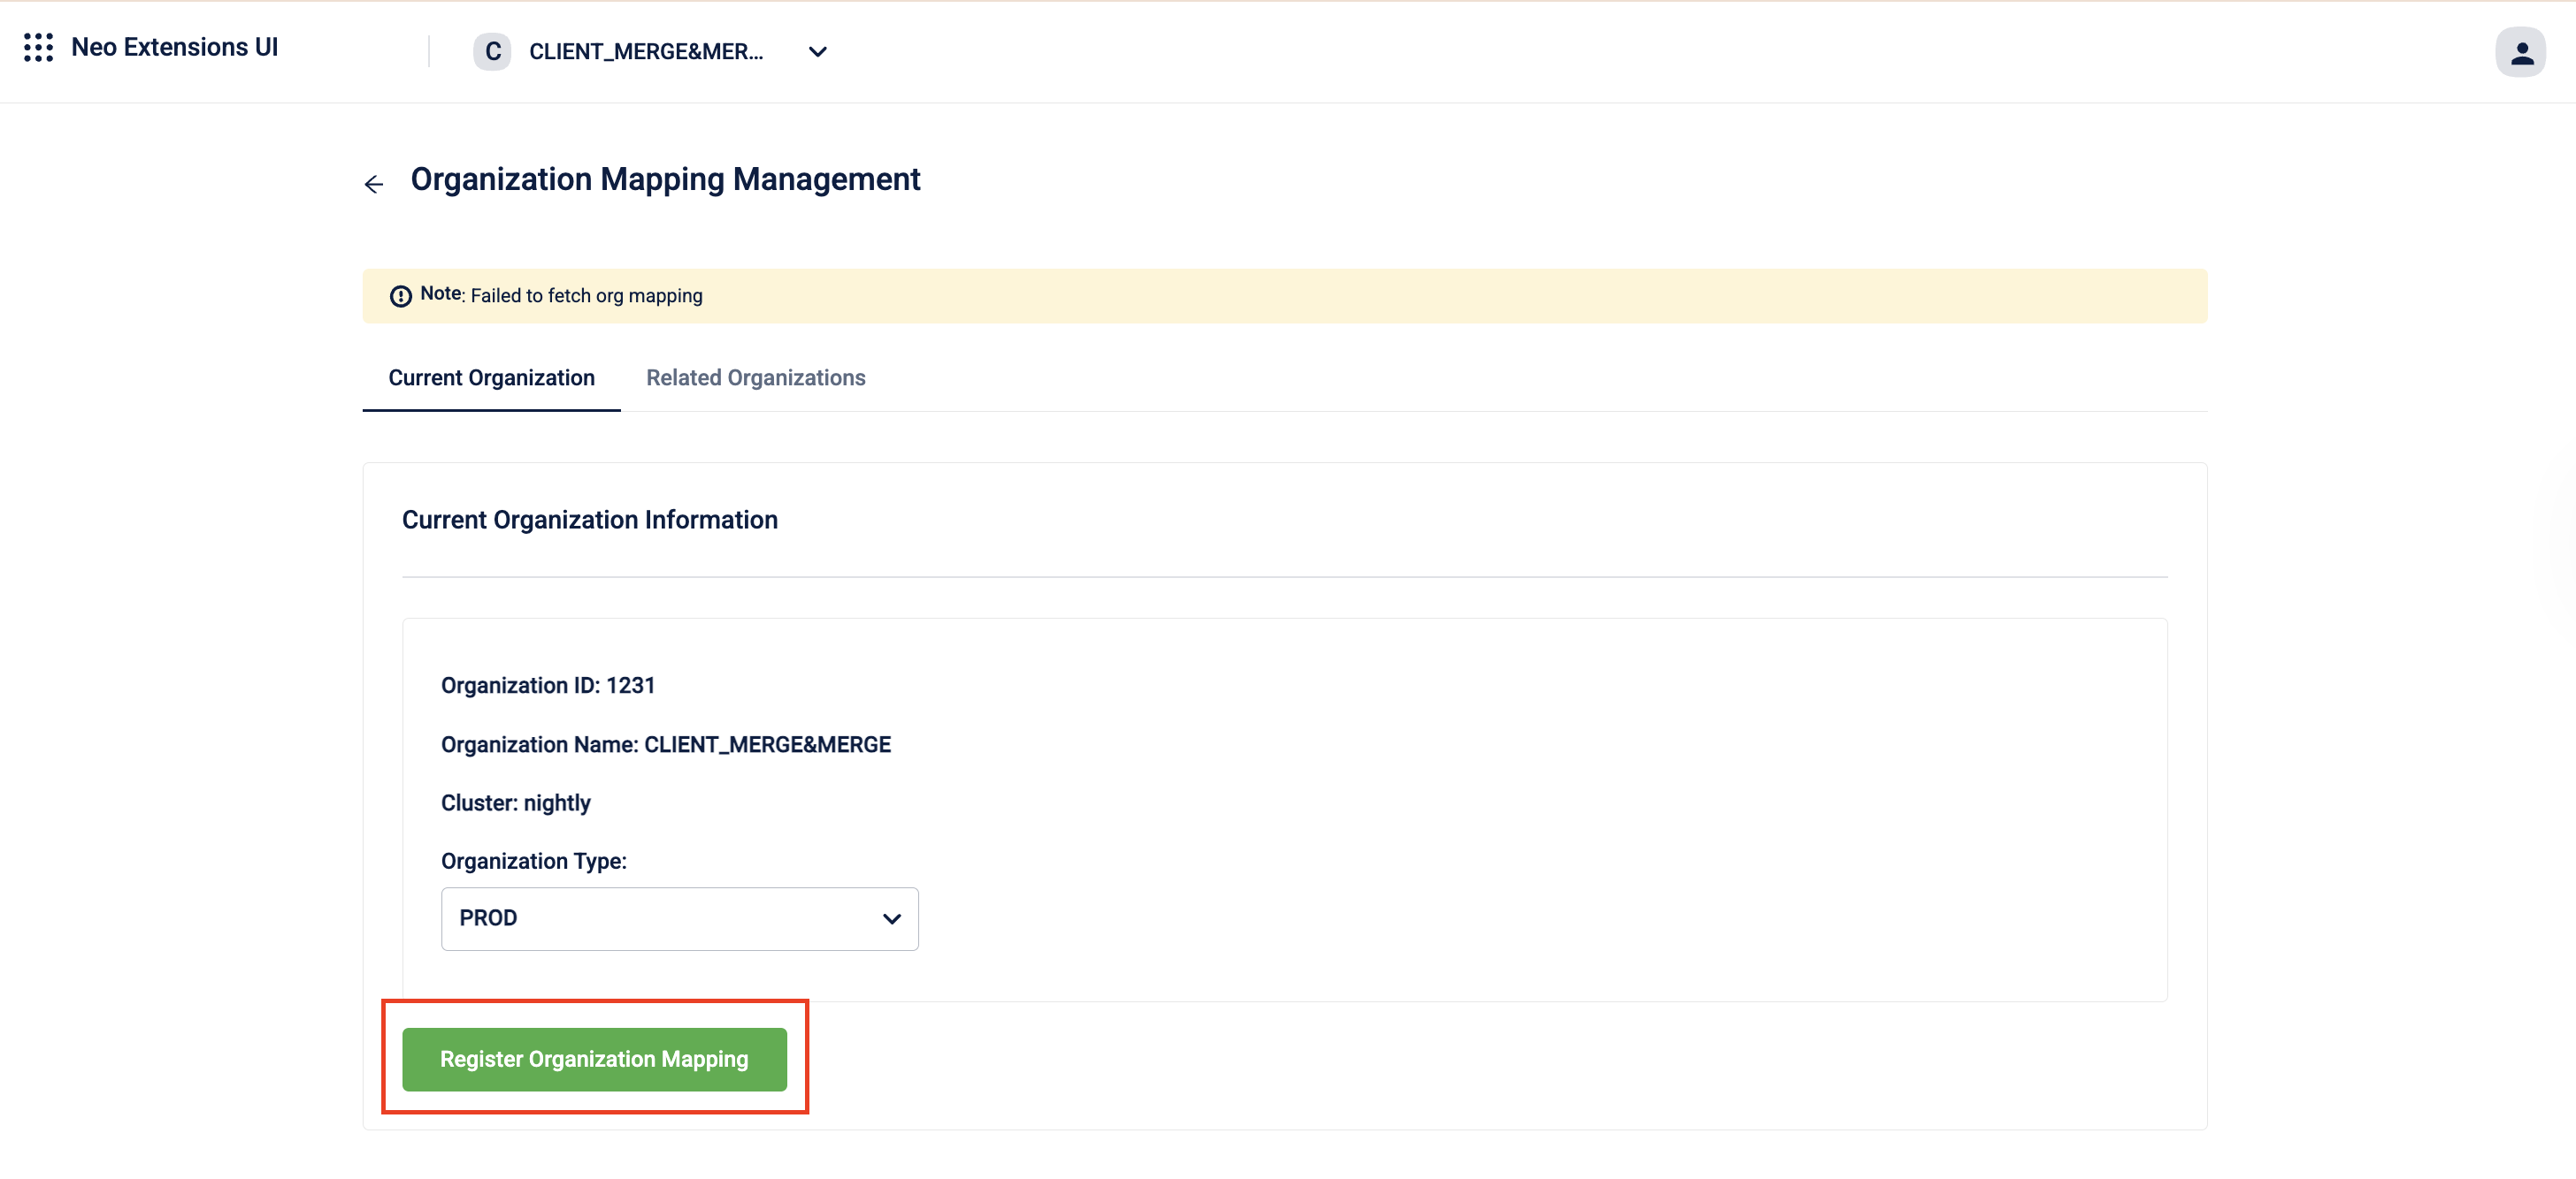Click the Current Organization Information heading

pos(589,520)
